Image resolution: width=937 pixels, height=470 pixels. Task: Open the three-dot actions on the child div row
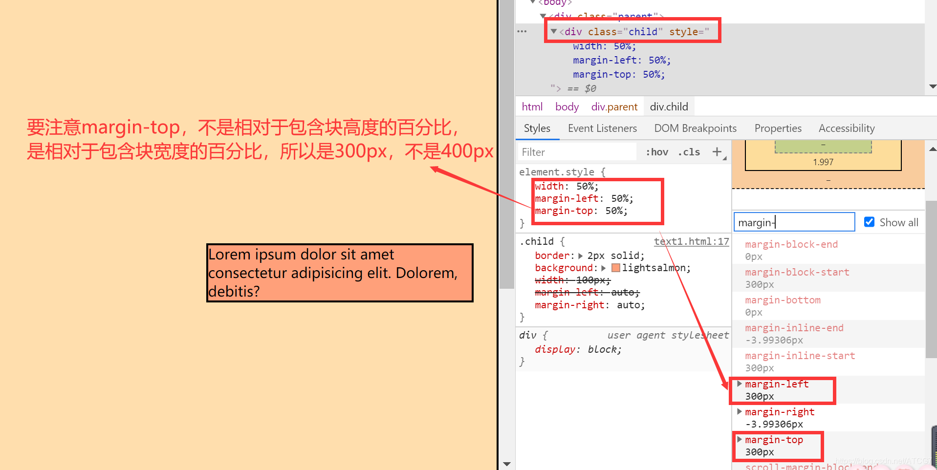tap(522, 32)
